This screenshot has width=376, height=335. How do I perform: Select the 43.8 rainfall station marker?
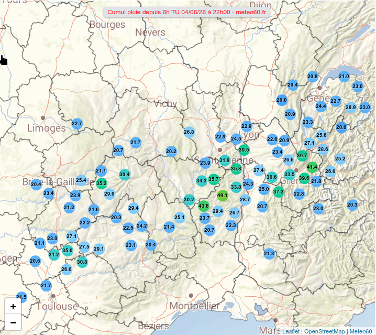tap(204, 206)
